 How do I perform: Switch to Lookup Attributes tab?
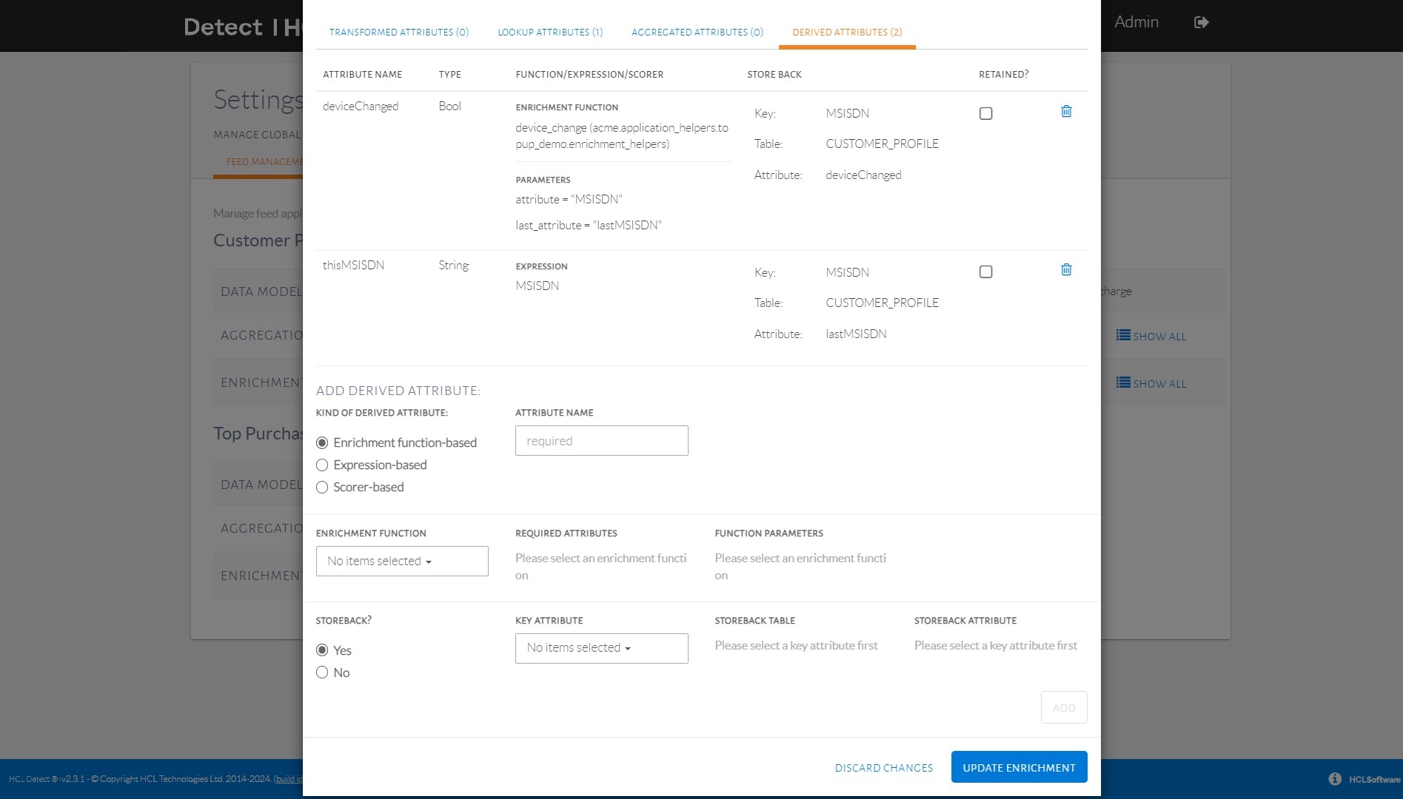click(x=550, y=33)
